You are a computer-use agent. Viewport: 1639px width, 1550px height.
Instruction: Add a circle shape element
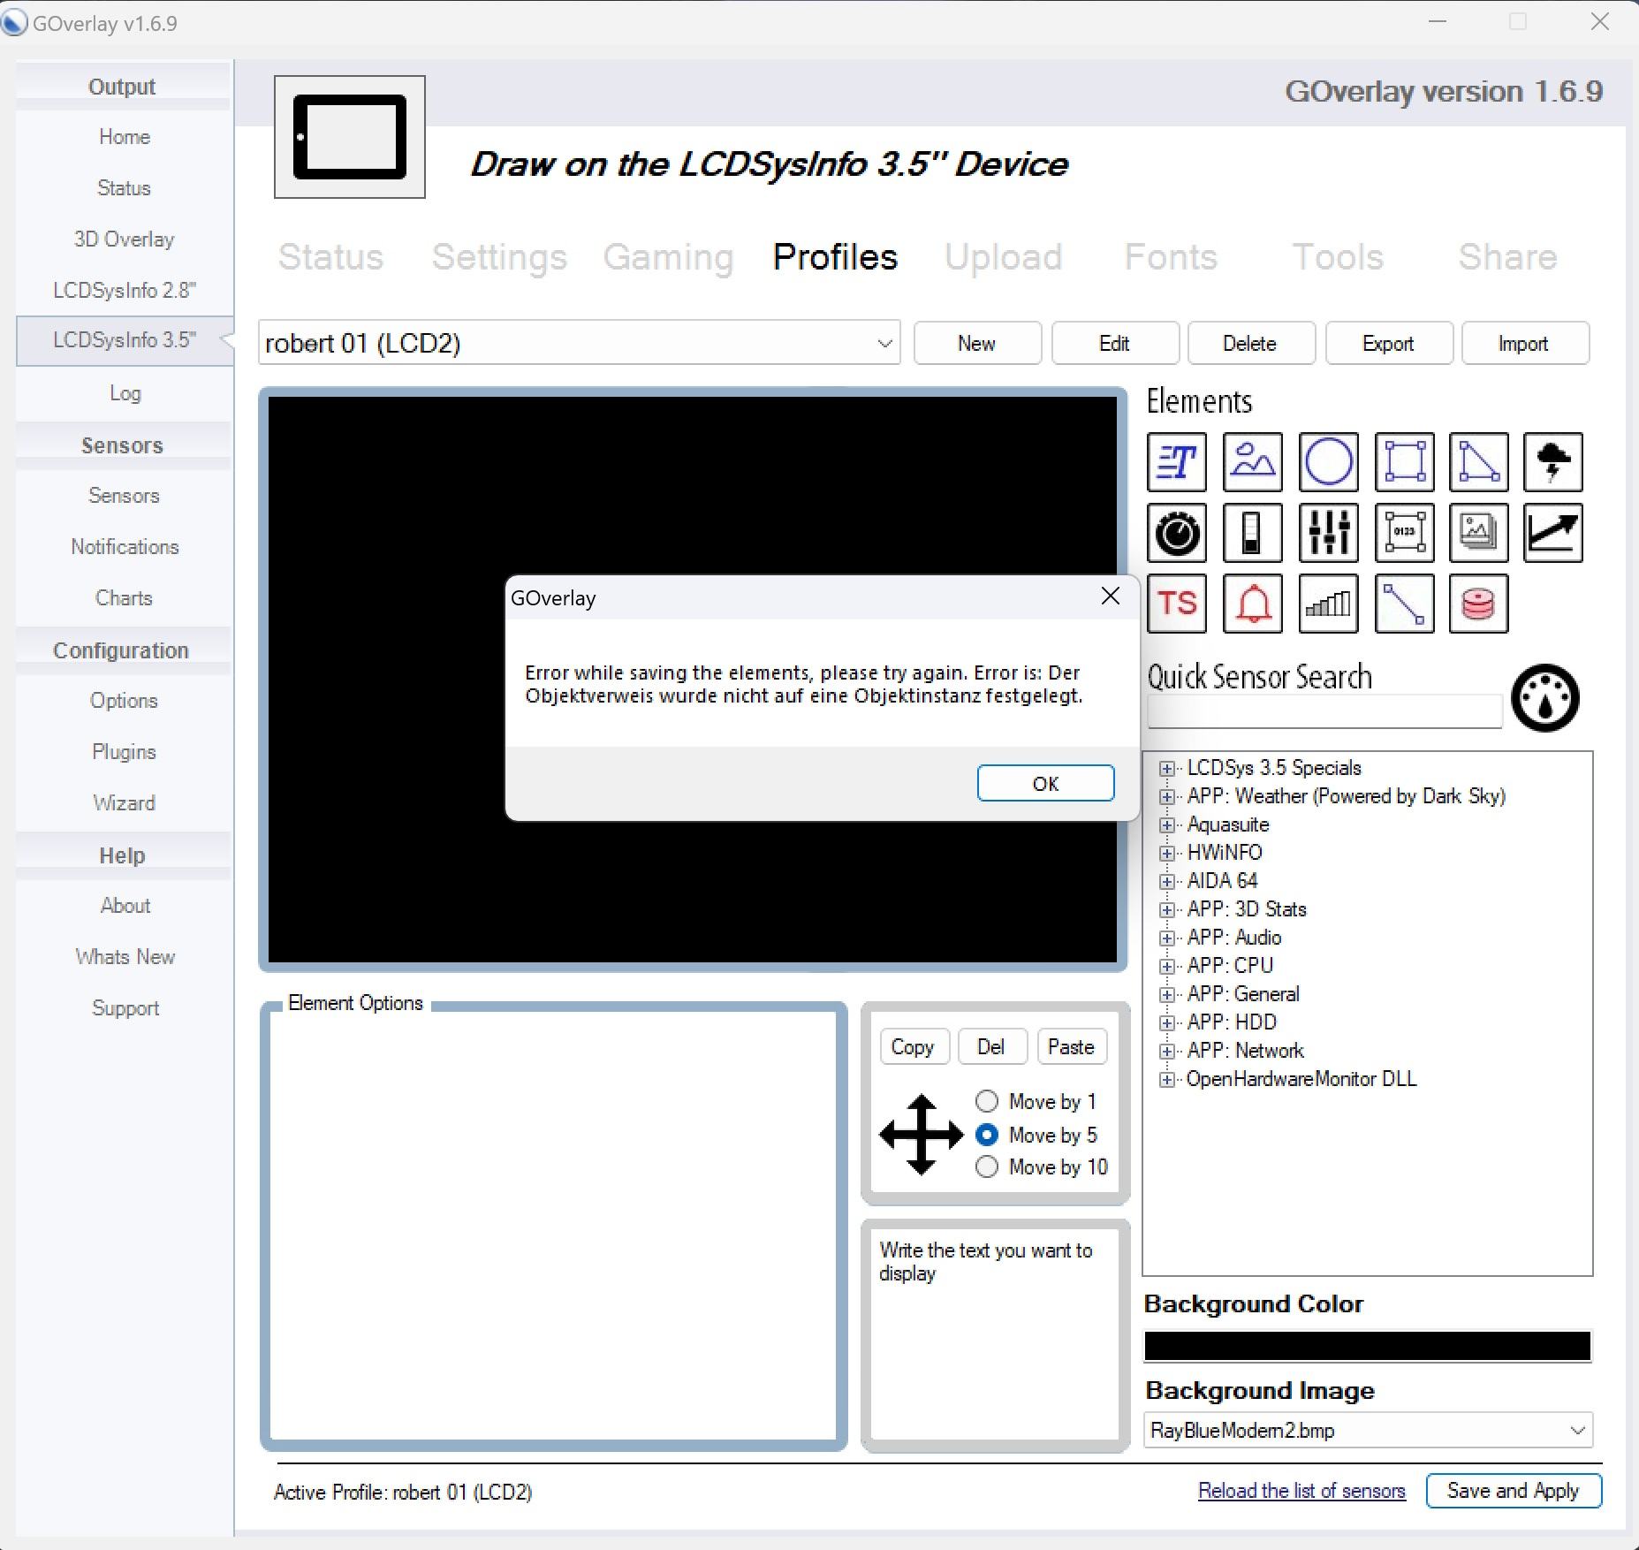tap(1329, 462)
